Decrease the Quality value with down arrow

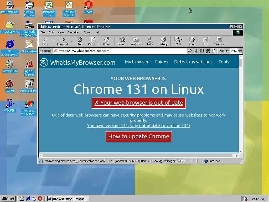240,52
